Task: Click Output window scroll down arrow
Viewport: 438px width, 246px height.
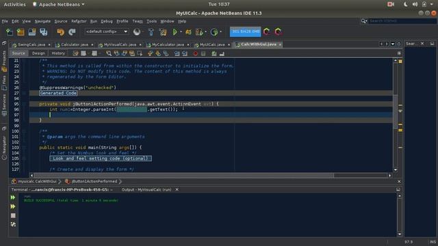Action: 400,234
